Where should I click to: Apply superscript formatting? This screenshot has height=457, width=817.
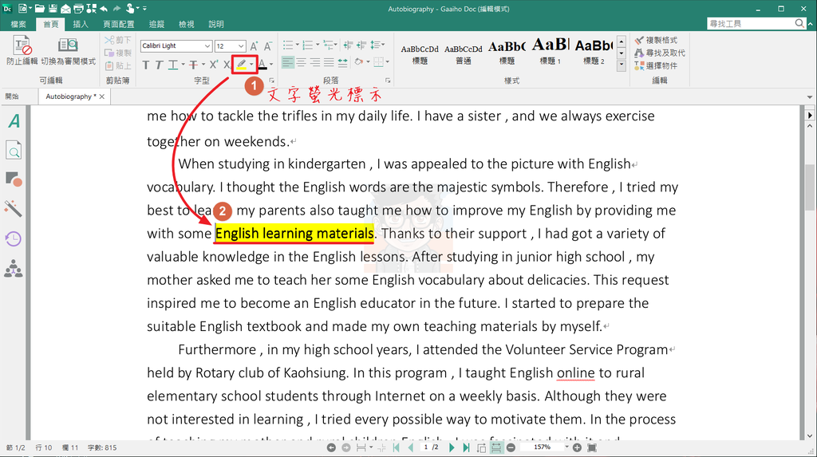tap(214, 65)
